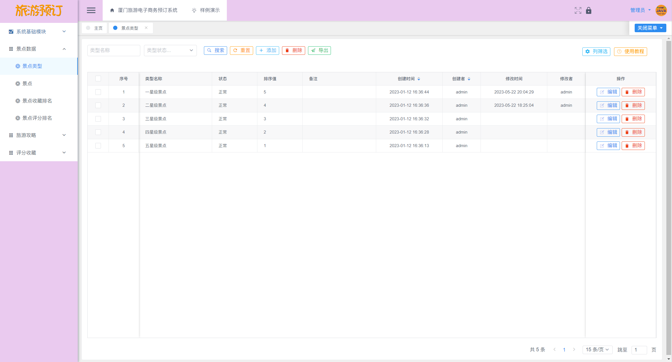The width and height of the screenshot is (672, 362).
Task: Close the 景点类型 tab with X
Action: click(x=146, y=28)
